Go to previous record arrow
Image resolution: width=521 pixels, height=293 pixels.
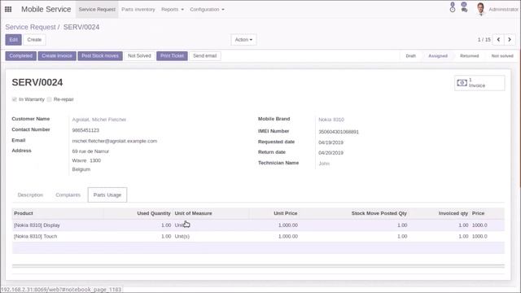[x=498, y=40]
